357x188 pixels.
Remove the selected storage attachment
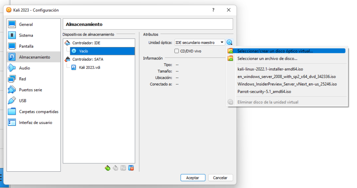pos(131,168)
